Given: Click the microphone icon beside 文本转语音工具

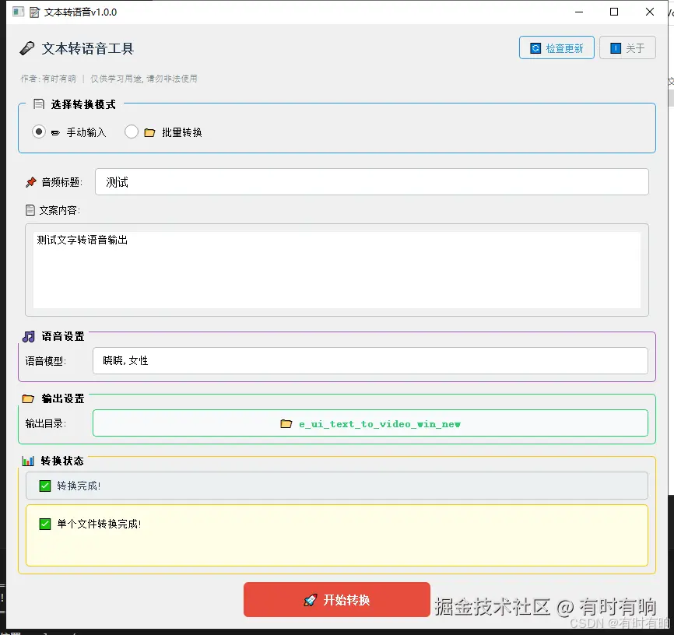Looking at the screenshot, I should (26, 48).
